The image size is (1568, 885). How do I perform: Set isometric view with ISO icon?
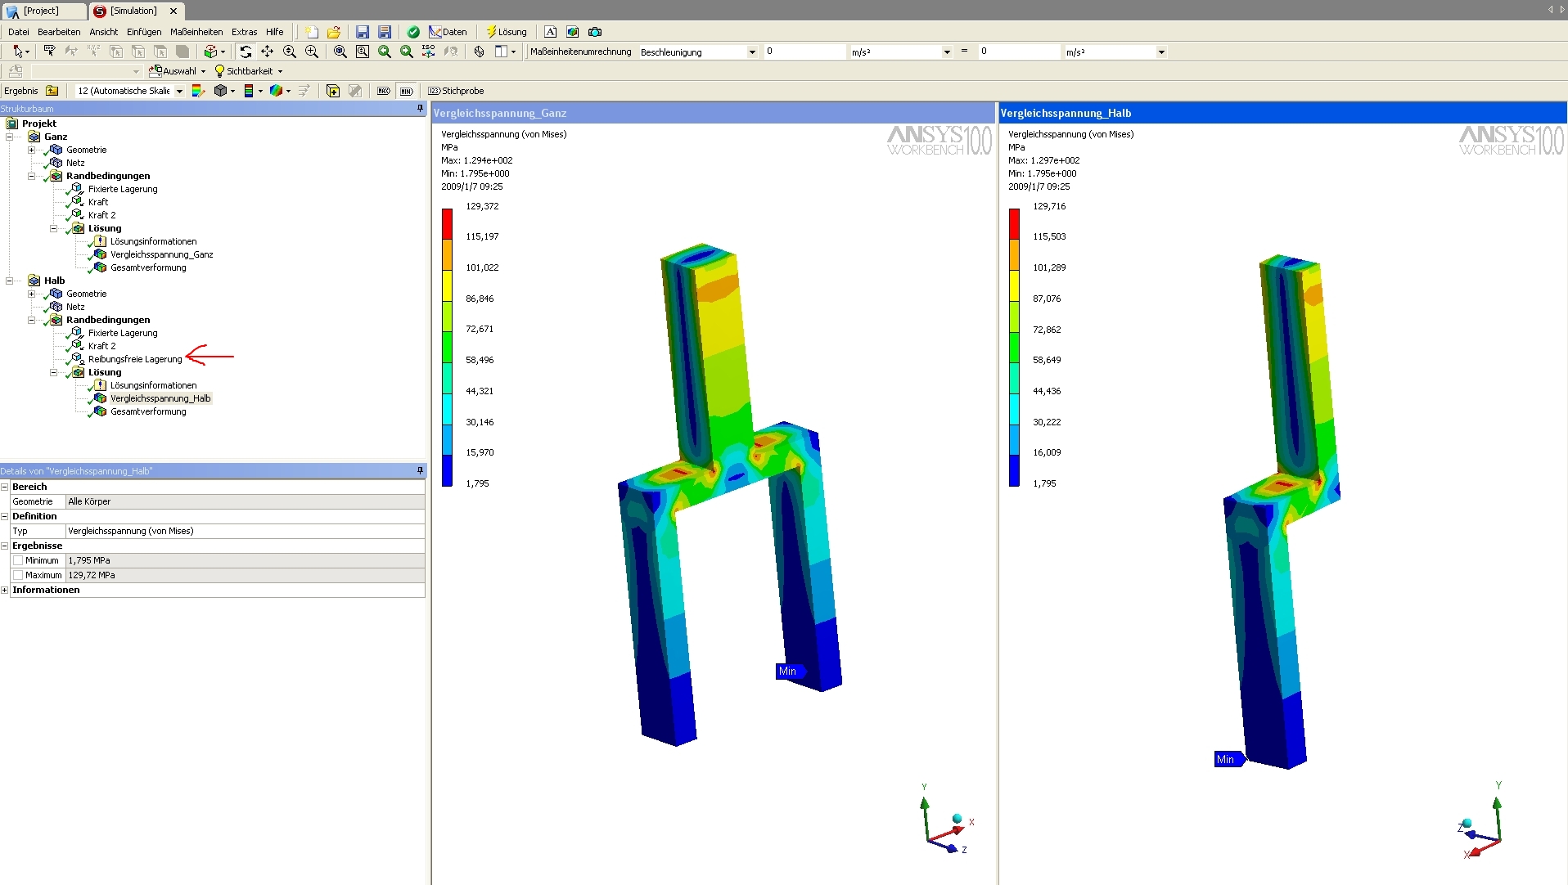428,52
